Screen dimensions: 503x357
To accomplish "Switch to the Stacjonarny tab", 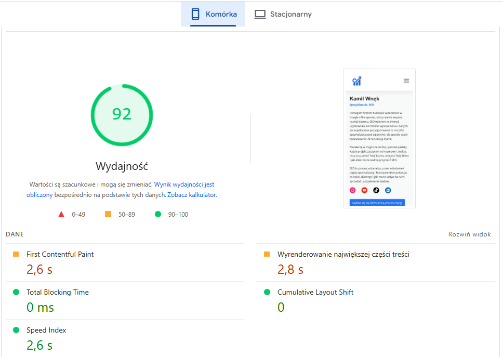I will point(283,14).
